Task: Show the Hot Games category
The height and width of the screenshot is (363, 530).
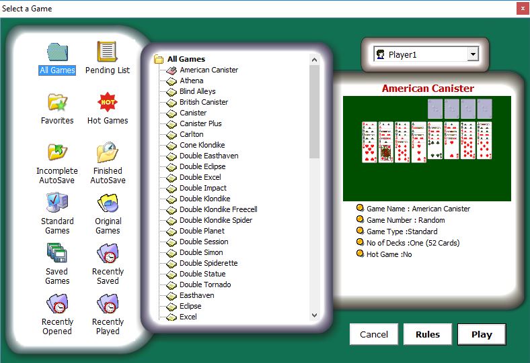Action: coord(108,102)
